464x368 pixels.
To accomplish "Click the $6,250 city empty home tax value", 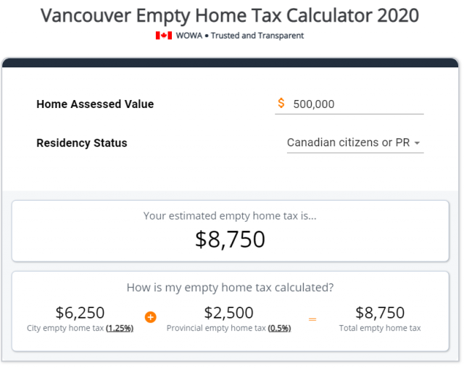I will click(80, 313).
